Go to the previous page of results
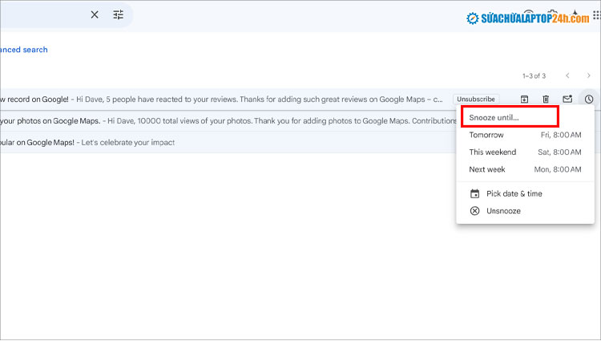The image size is (601, 341). point(567,75)
